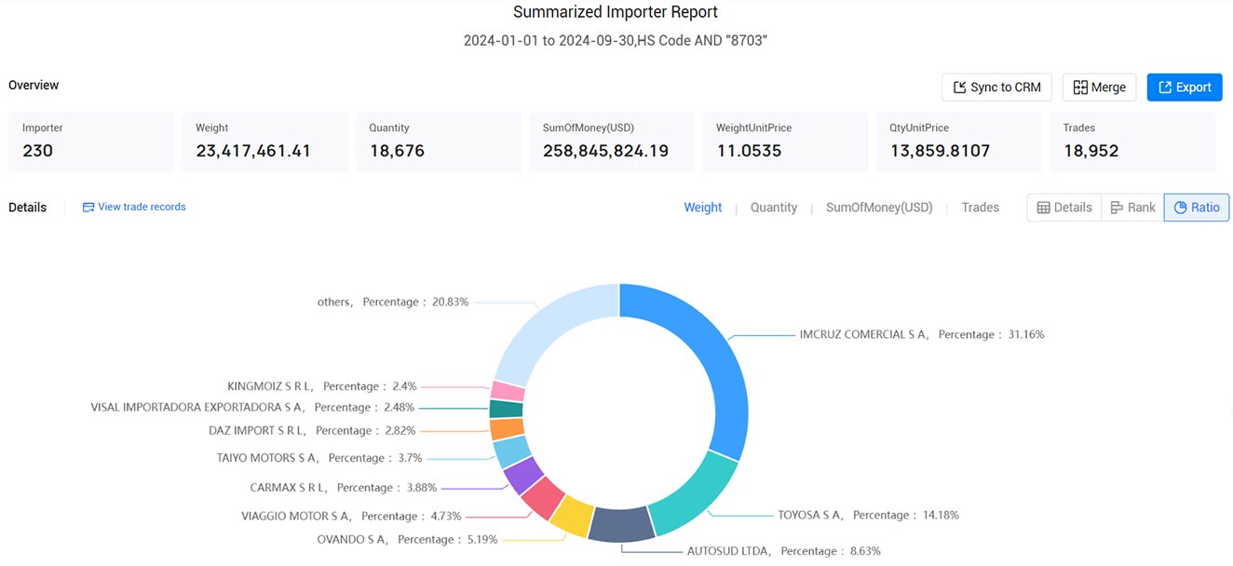Image resolution: width=1233 pixels, height=566 pixels.
Task: Click the CARMAX S R L label
Action: (x=344, y=487)
